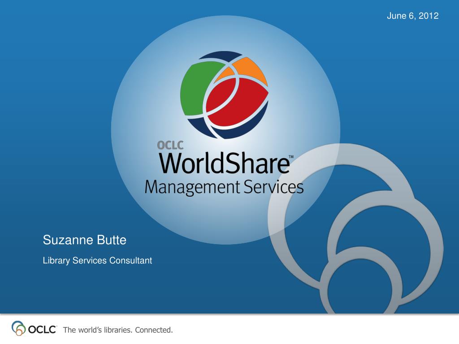Click the 'WorldShare' title text
The width and height of the screenshot is (459, 344).
(x=225, y=163)
